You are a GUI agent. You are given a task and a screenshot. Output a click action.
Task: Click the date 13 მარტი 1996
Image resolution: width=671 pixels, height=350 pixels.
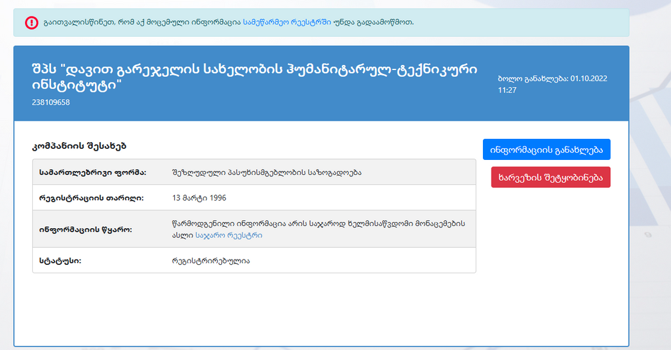(199, 198)
